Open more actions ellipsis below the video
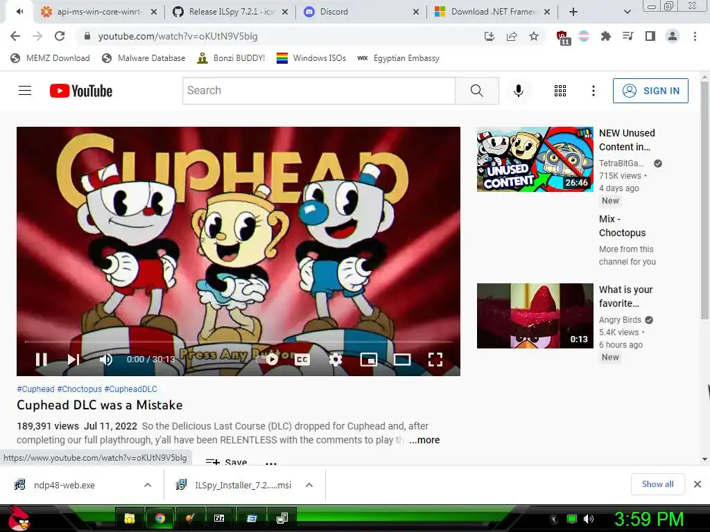Image resolution: width=710 pixels, height=532 pixels. [x=271, y=463]
